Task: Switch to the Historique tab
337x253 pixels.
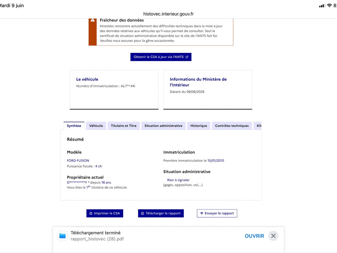Action: [199, 126]
